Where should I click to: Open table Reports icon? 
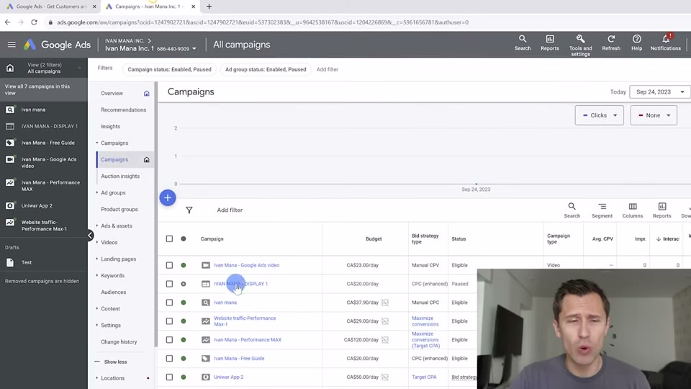pyautogui.click(x=662, y=210)
